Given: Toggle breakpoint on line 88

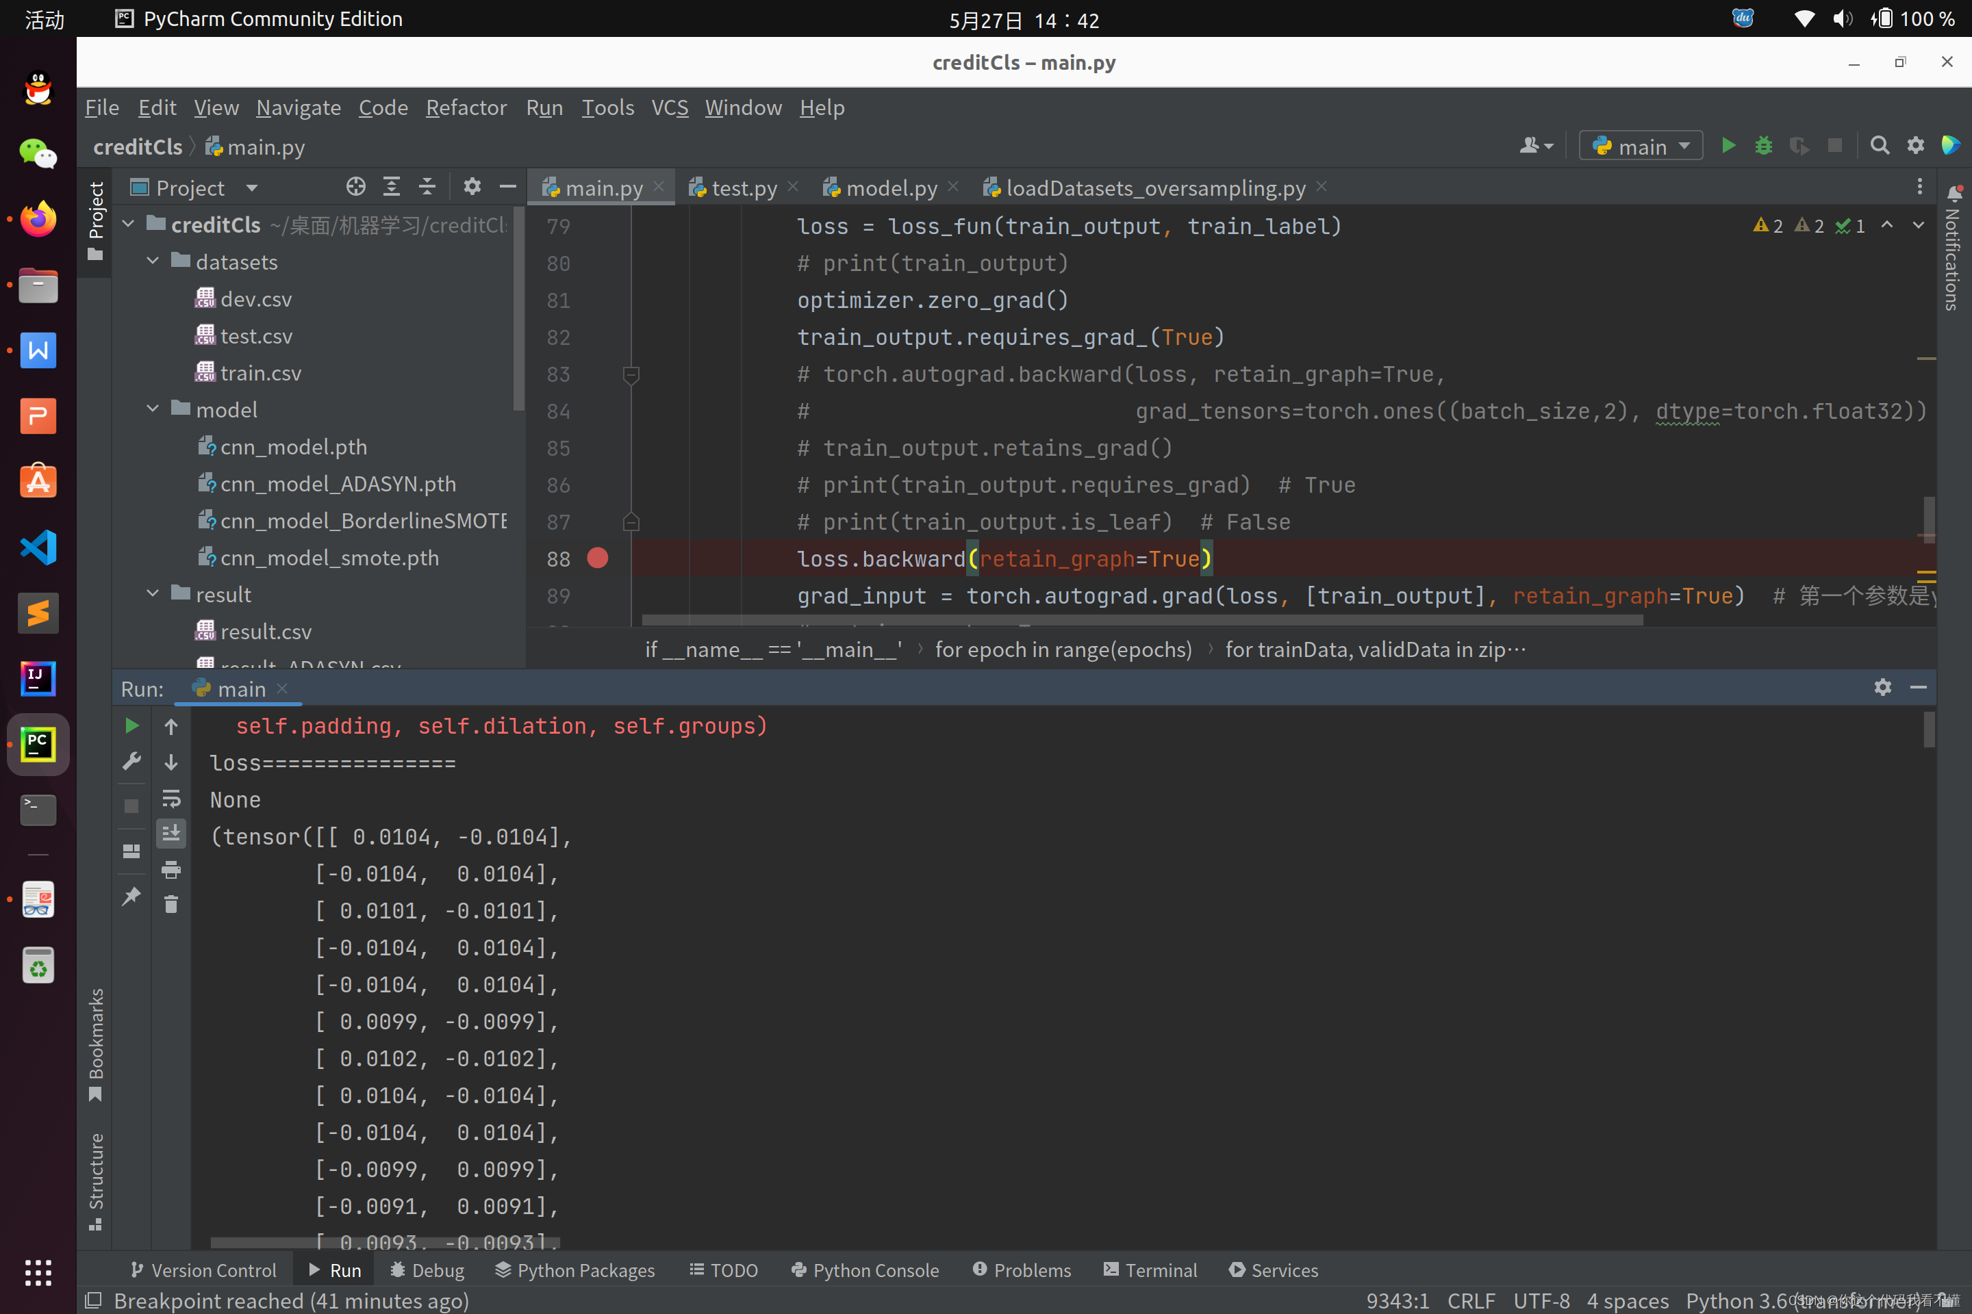Looking at the screenshot, I should click(x=598, y=558).
